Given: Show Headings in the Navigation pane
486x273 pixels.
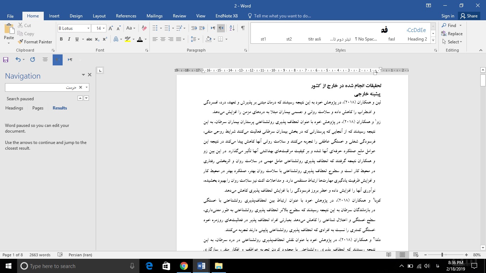Looking at the screenshot, I should (14, 108).
